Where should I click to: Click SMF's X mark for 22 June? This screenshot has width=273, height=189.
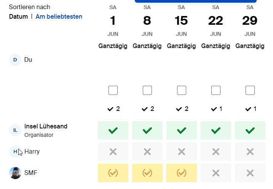click(x=216, y=173)
